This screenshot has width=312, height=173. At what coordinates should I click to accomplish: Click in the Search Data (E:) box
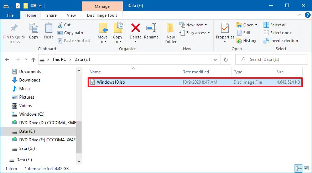(271, 59)
